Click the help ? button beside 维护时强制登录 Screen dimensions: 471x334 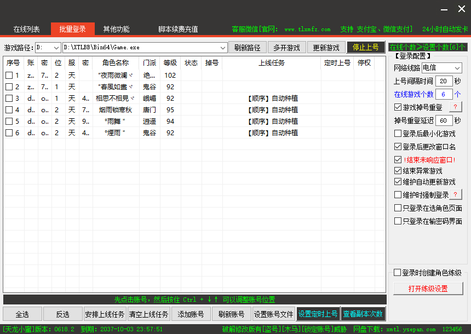455,194
